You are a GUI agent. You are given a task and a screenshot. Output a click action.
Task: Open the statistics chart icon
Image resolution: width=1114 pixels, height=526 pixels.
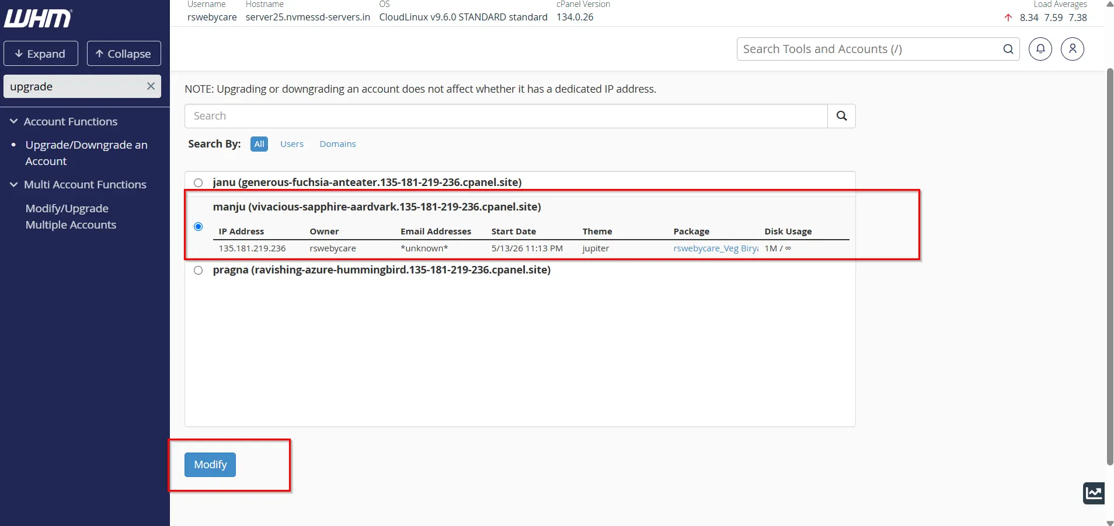1094,493
